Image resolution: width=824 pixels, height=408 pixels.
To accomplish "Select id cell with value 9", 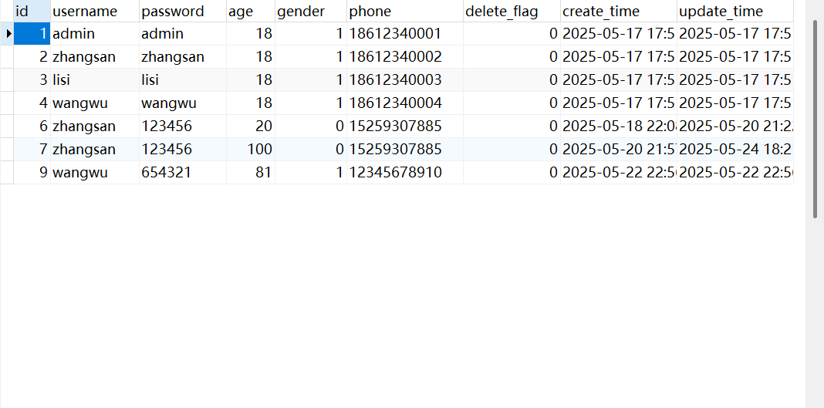I will tap(32, 172).
